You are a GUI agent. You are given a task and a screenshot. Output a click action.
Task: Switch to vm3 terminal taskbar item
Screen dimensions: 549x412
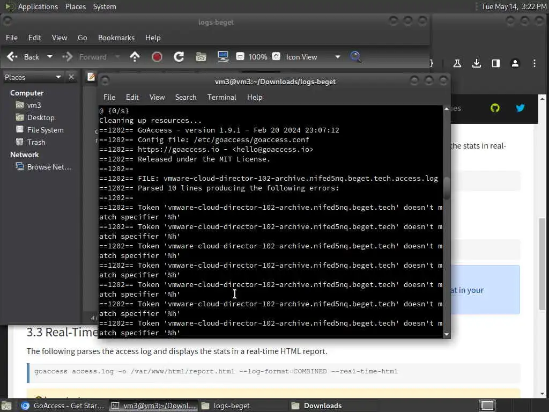point(153,406)
